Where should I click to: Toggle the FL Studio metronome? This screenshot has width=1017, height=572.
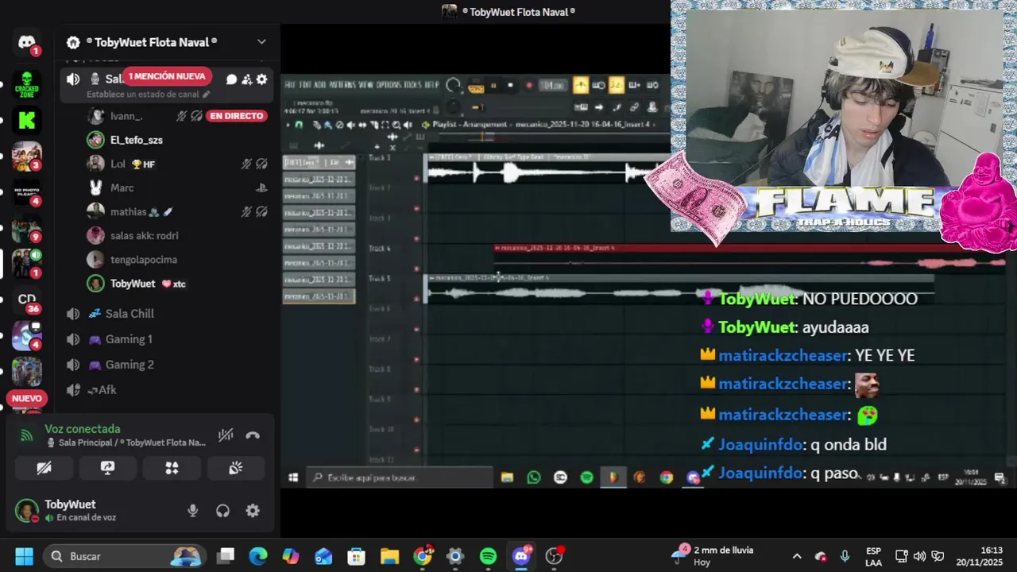click(581, 85)
